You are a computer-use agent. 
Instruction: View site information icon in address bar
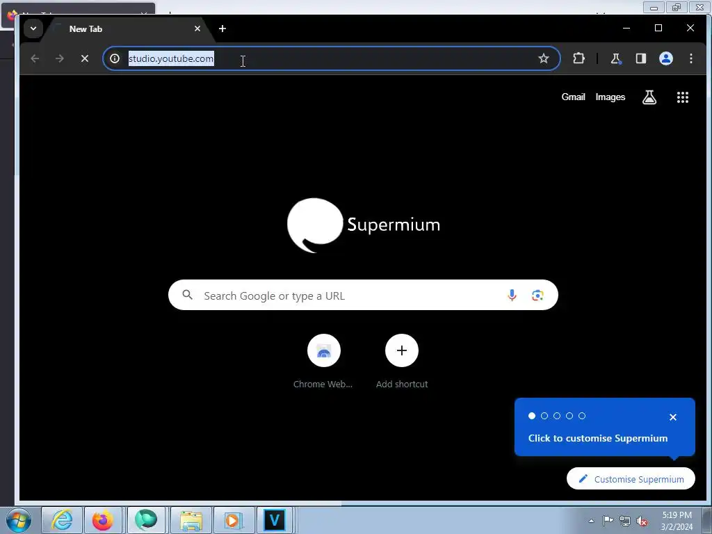coord(115,58)
